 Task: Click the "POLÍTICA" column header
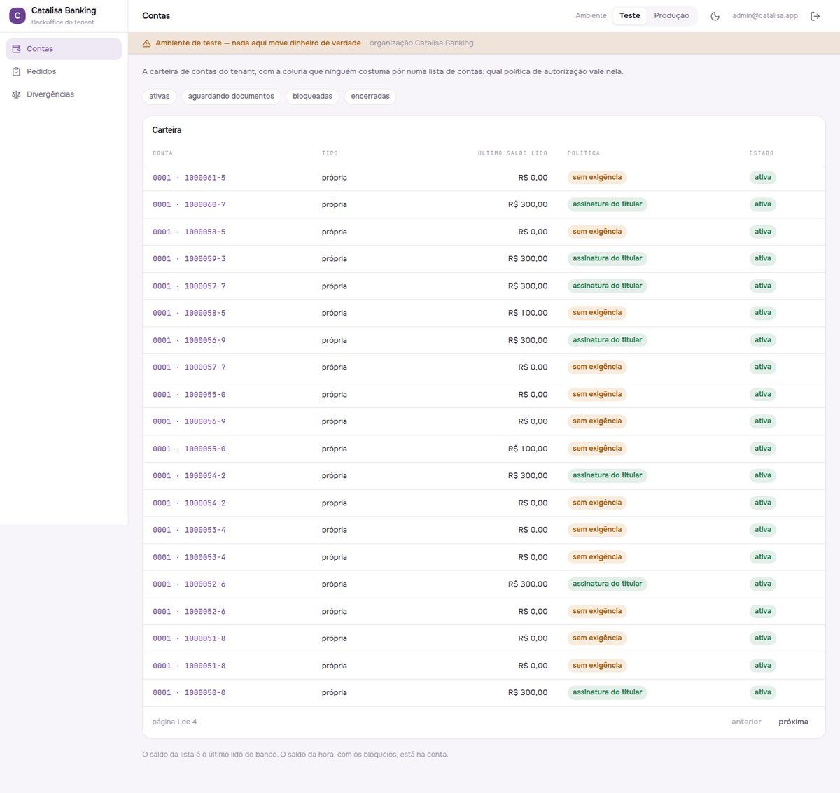(584, 153)
